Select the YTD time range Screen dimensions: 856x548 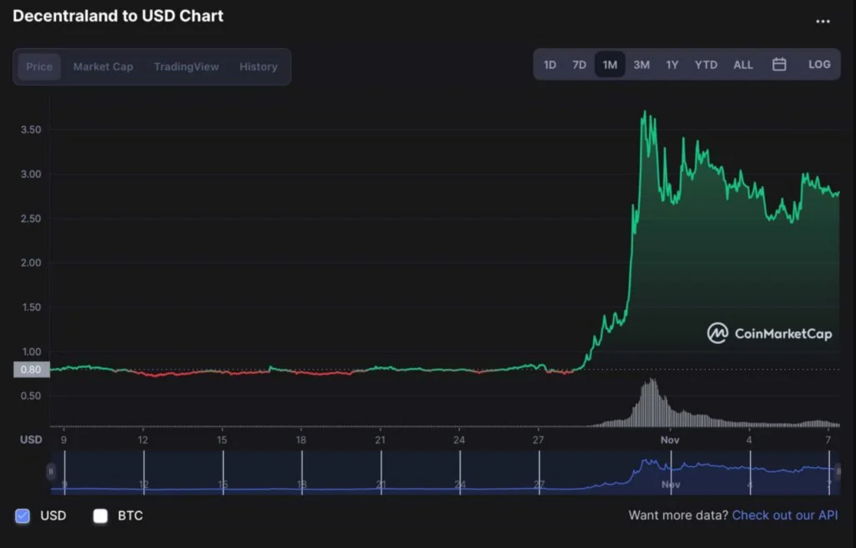pos(706,65)
